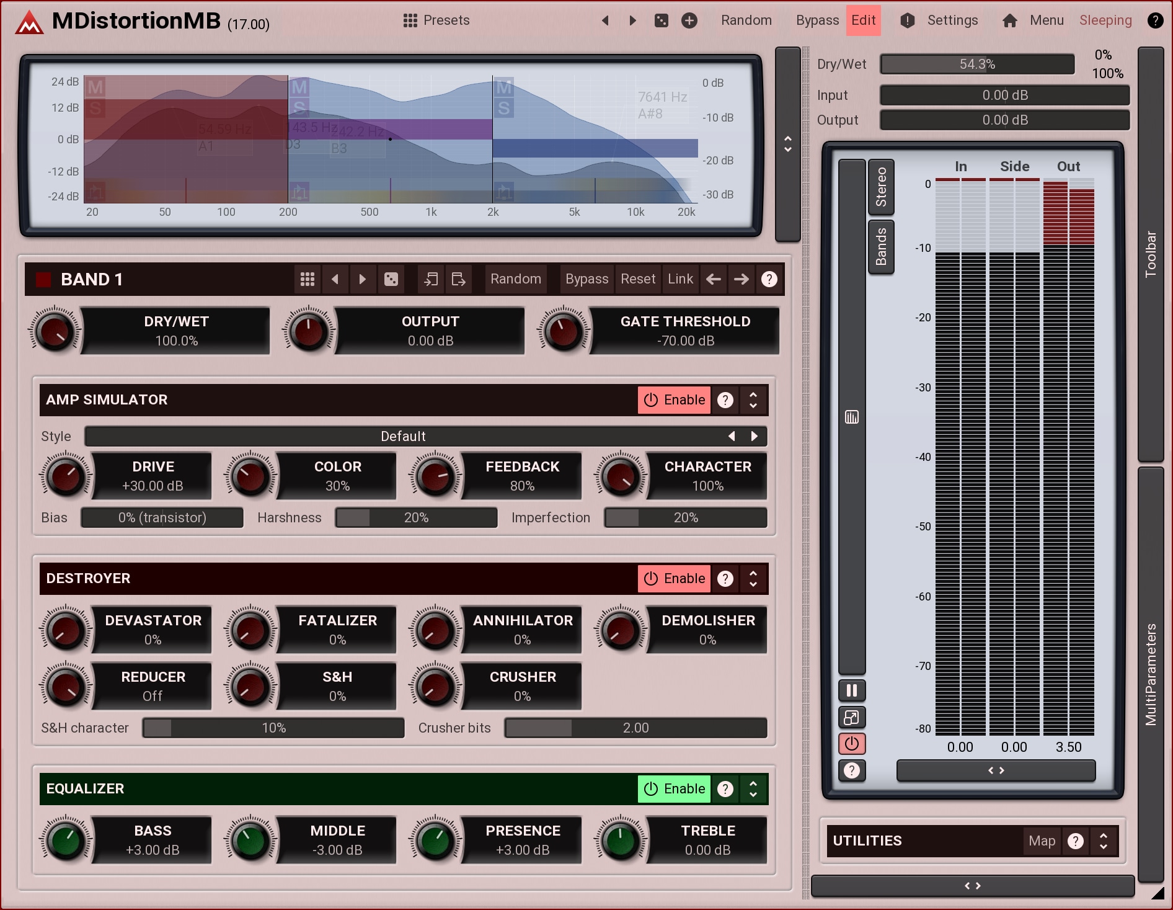The width and height of the screenshot is (1173, 910).
Task: Click the global Random button
Action: pos(746,20)
